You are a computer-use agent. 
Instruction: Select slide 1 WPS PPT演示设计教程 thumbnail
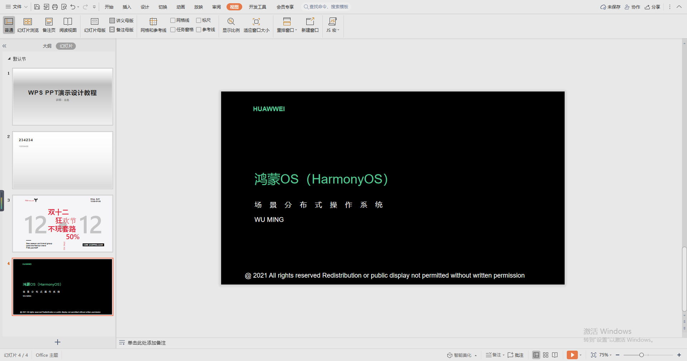[63, 97]
